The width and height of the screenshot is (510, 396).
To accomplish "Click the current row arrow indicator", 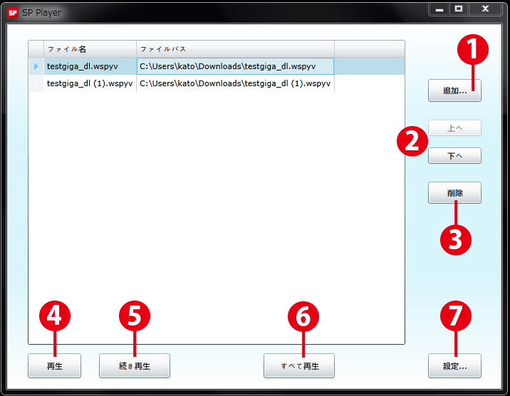I will (36, 66).
